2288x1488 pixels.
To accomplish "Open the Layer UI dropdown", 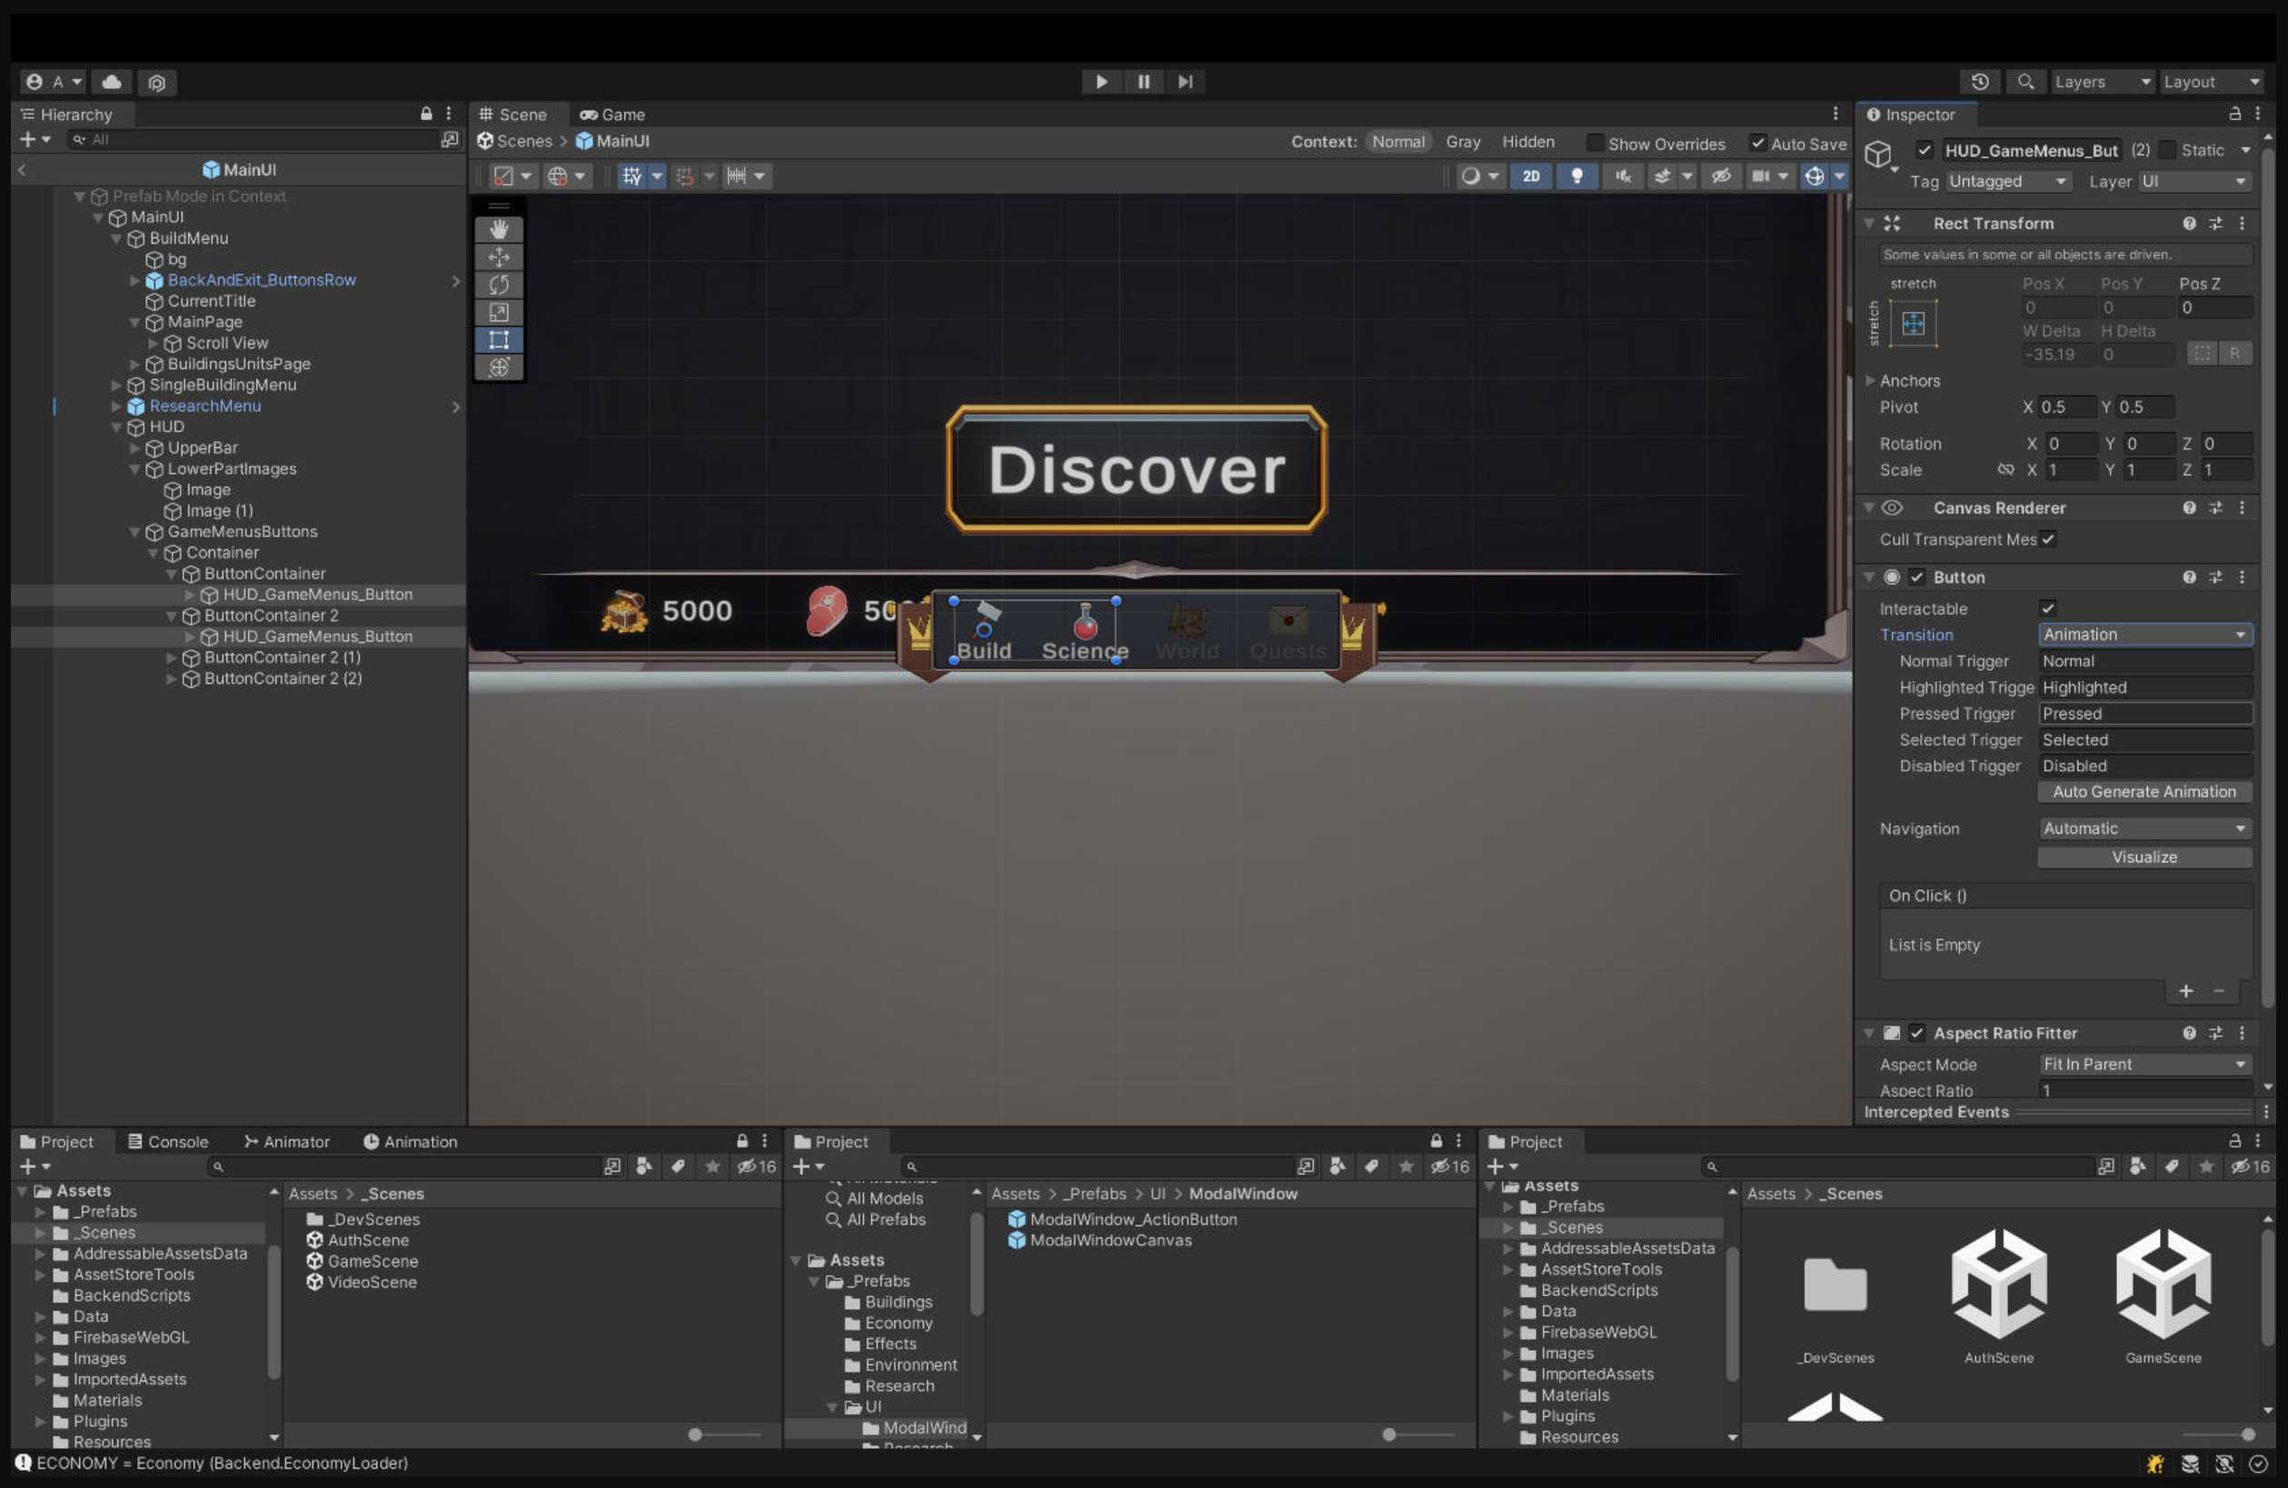I will pyautogui.click(x=2194, y=181).
